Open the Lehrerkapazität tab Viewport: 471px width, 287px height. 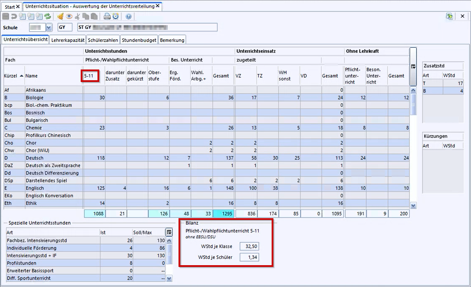click(x=68, y=40)
